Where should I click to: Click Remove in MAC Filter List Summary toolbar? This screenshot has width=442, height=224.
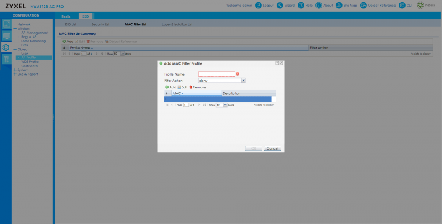pos(94,41)
